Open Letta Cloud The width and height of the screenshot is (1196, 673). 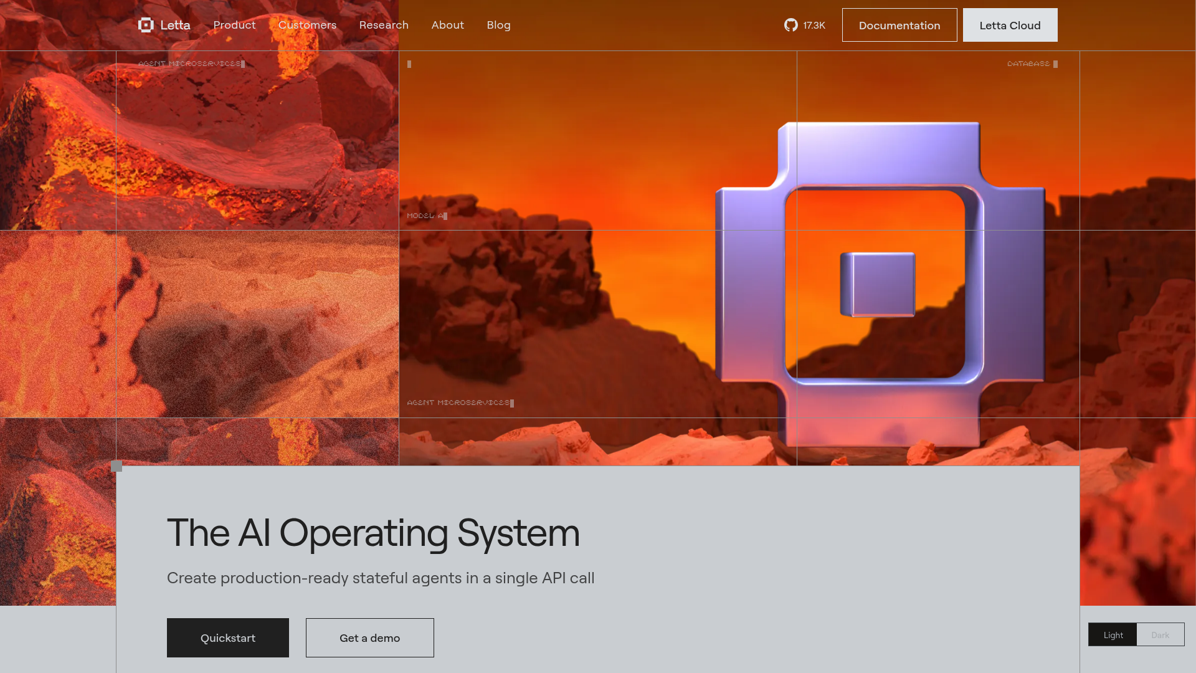click(1009, 26)
